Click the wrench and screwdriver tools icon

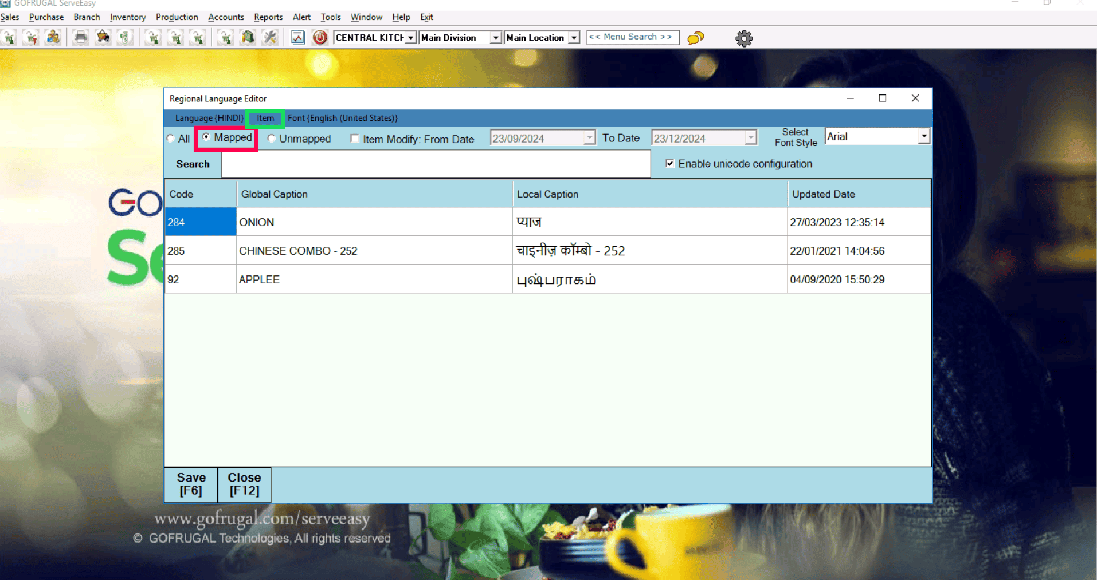click(x=270, y=38)
